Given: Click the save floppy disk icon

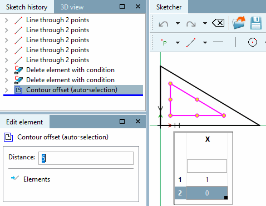Looking at the screenshot, I should (x=256, y=23).
